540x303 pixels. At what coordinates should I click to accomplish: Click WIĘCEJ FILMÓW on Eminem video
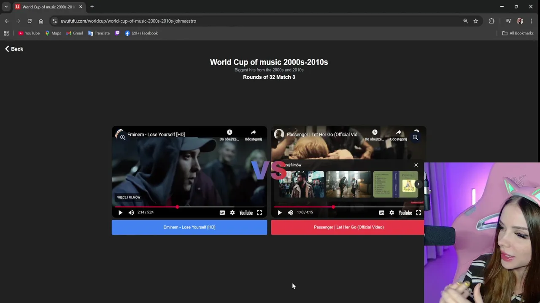point(129,197)
